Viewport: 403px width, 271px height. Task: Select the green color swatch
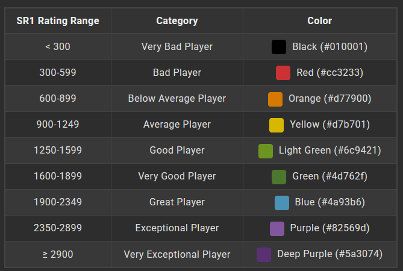click(x=279, y=177)
